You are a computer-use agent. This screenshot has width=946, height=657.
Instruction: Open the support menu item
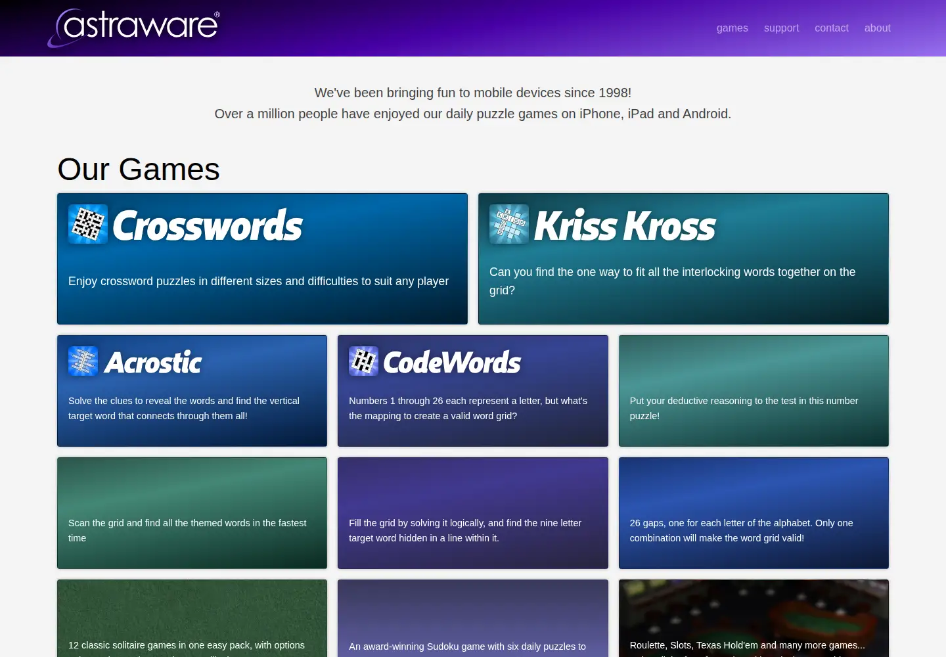(781, 28)
